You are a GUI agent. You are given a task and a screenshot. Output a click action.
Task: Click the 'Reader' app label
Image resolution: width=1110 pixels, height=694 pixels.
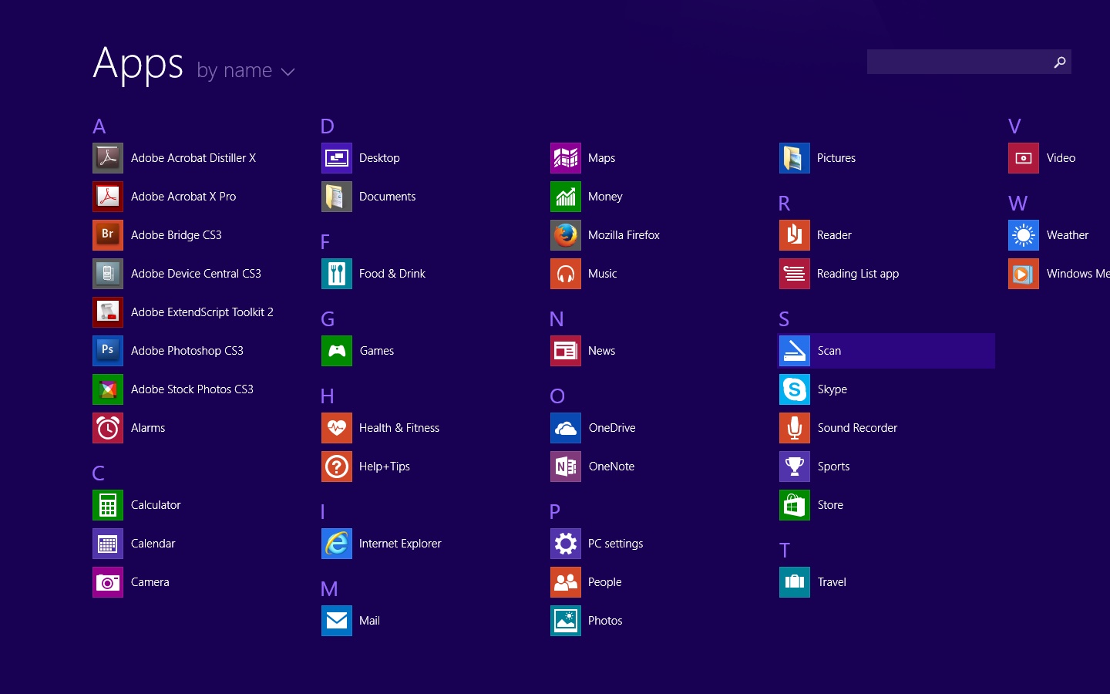(x=834, y=235)
